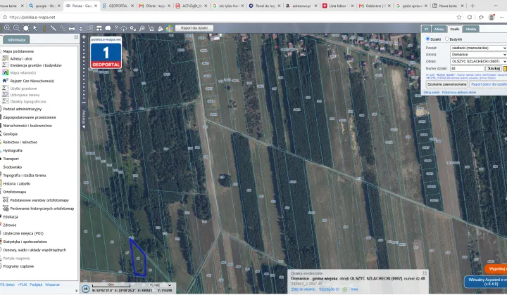Click the Geoportal 1 logo
Screen dimensions: 507x295
point(106,53)
